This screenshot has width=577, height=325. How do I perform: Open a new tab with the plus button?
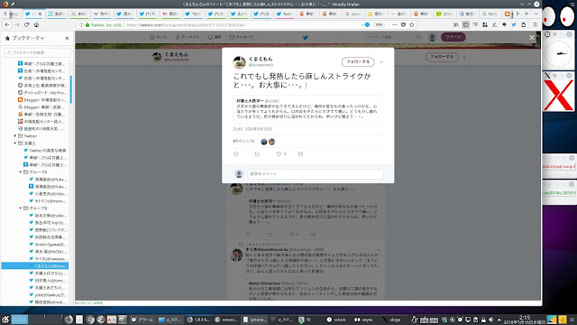coord(527,14)
